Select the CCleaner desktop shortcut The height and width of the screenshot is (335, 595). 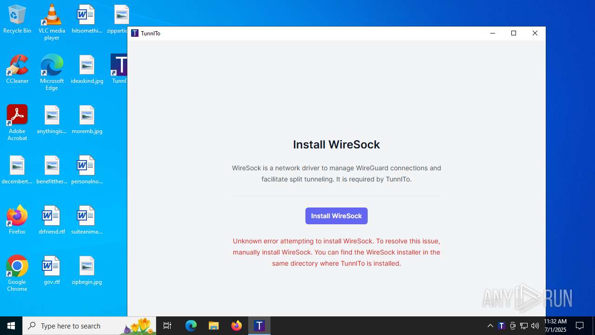pyautogui.click(x=17, y=69)
